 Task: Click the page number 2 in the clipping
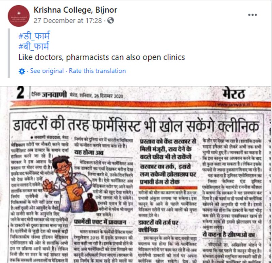pos(20,92)
